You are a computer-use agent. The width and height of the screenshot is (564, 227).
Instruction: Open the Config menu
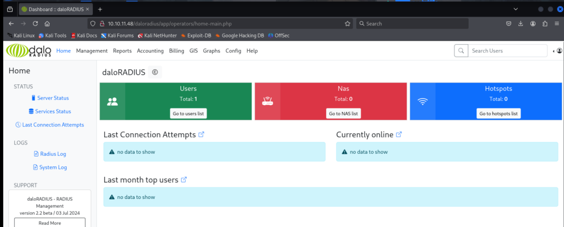click(234, 51)
